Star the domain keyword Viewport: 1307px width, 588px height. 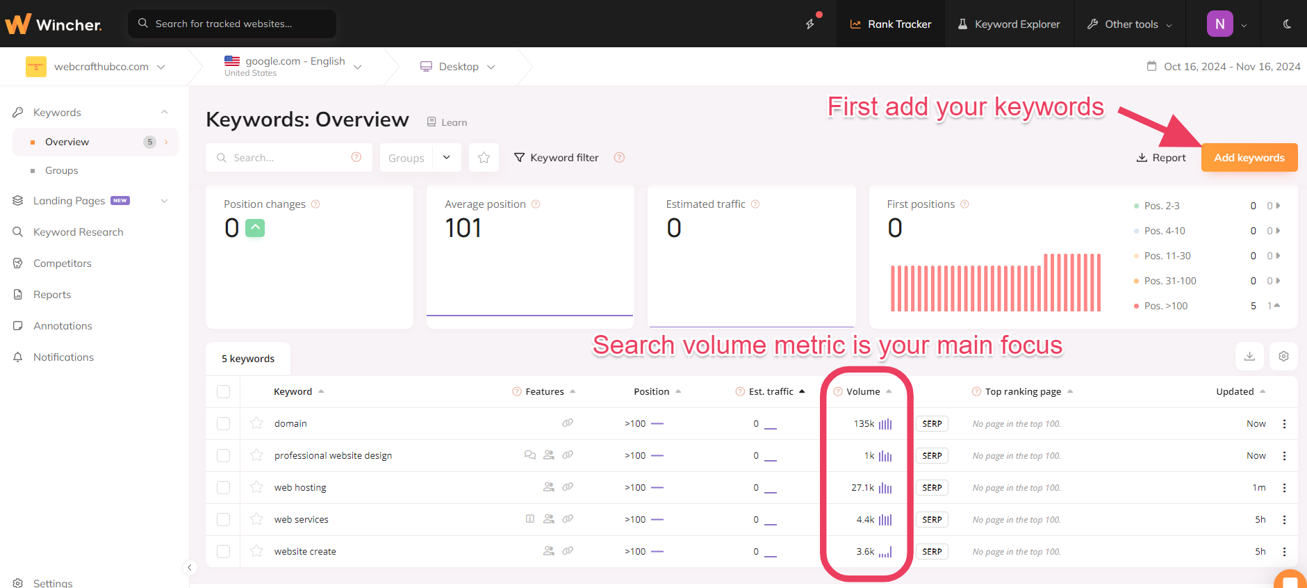point(256,423)
